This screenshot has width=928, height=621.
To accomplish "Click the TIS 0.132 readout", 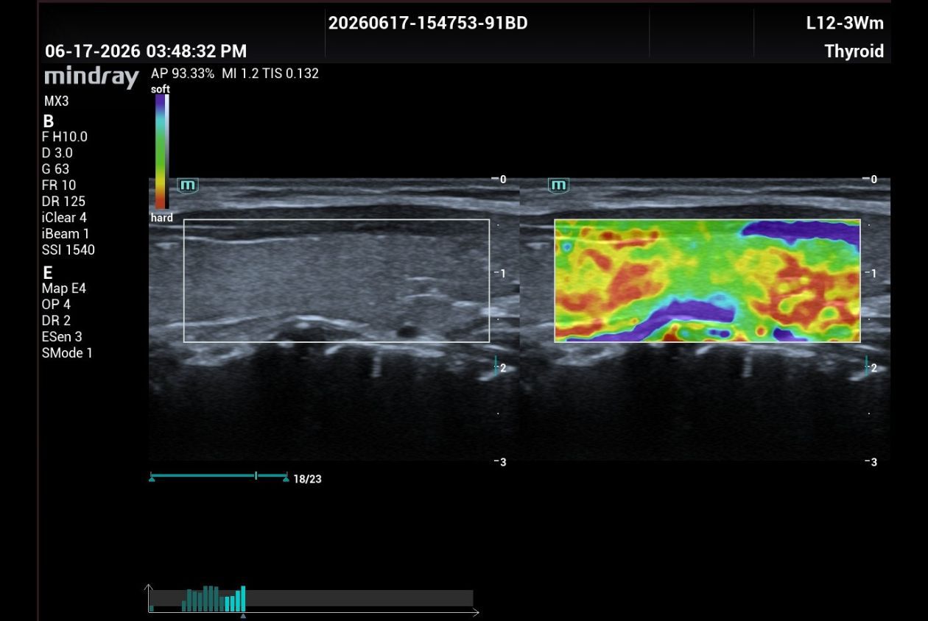I will (291, 74).
